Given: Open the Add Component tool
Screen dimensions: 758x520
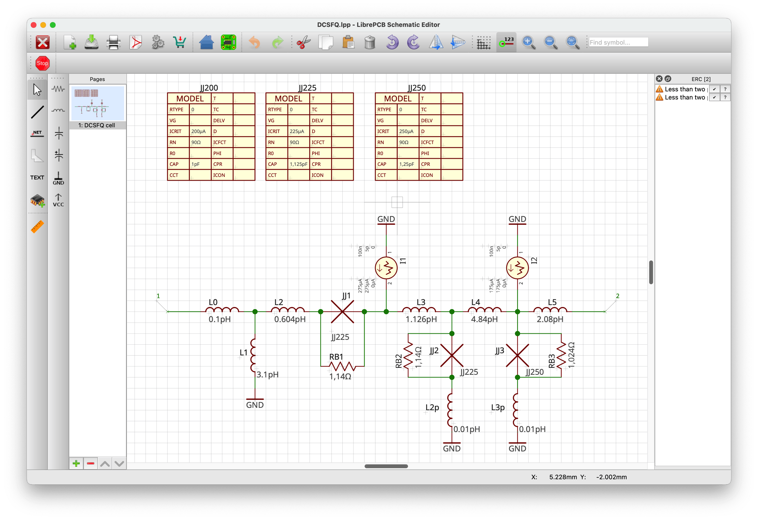Looking at the screenshot, I should click(x=37, y=200).
